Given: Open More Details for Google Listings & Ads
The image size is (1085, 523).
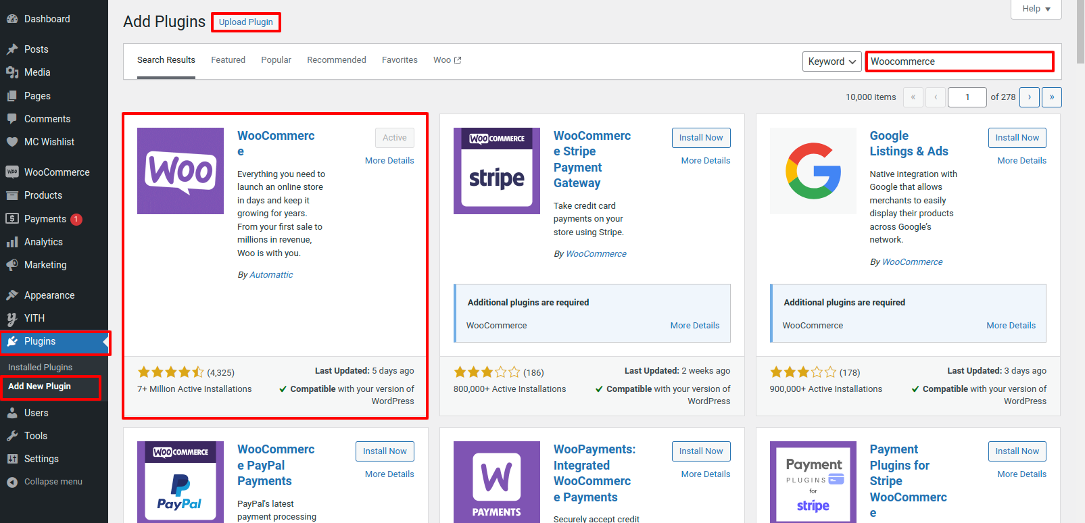Looking at the screenshot, I should [x=1022, y=161].
